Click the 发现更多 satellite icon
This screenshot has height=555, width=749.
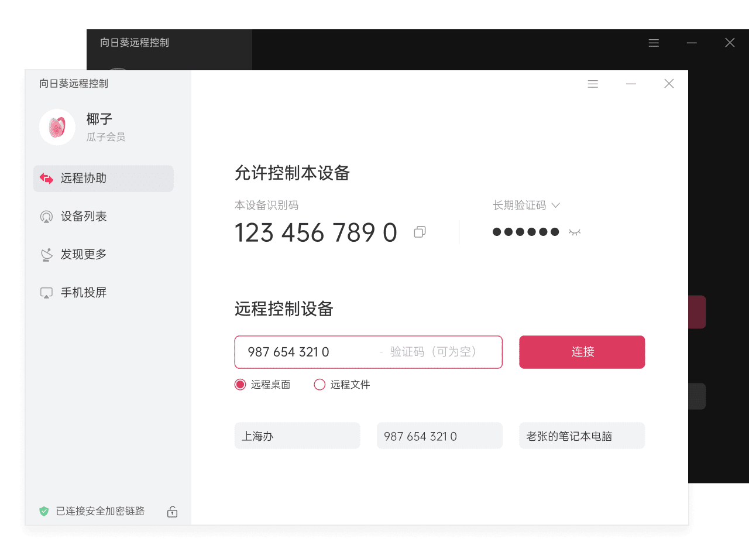[x=47, y=255]
